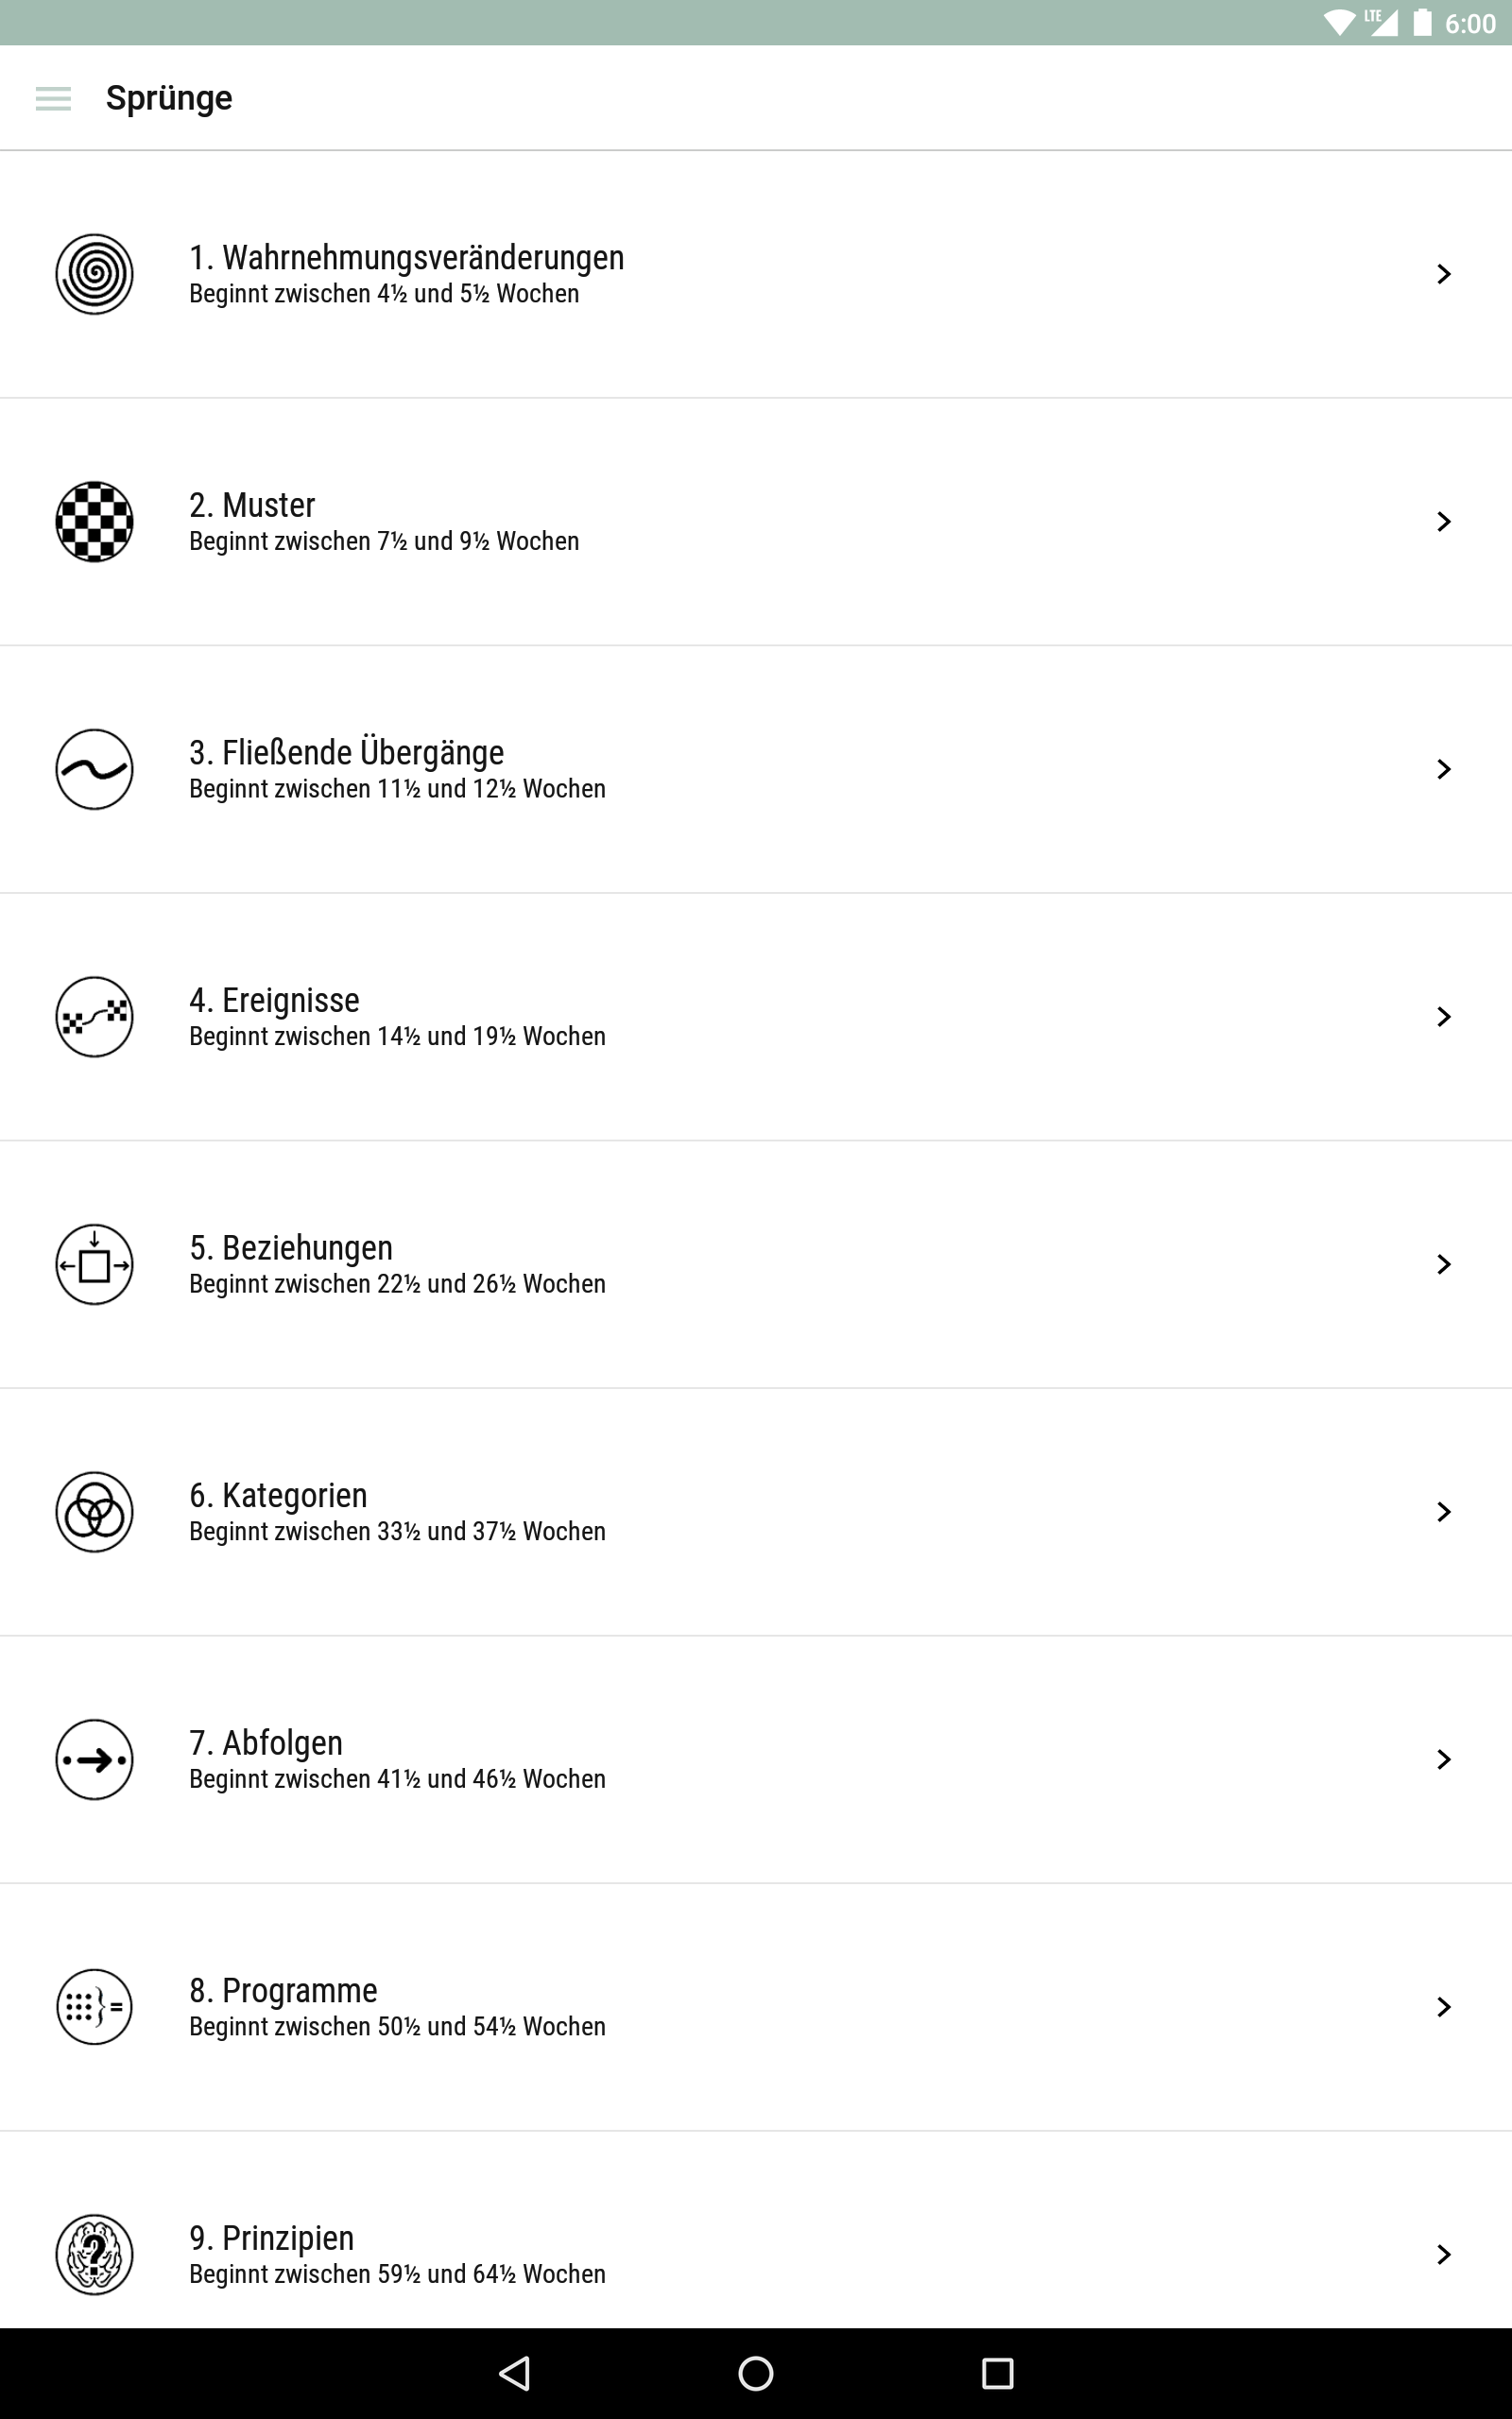Screen dimensions: 1512x2419
Task: Tap the arrow icon for Abfolgen
Action: tap(94, 1759)
